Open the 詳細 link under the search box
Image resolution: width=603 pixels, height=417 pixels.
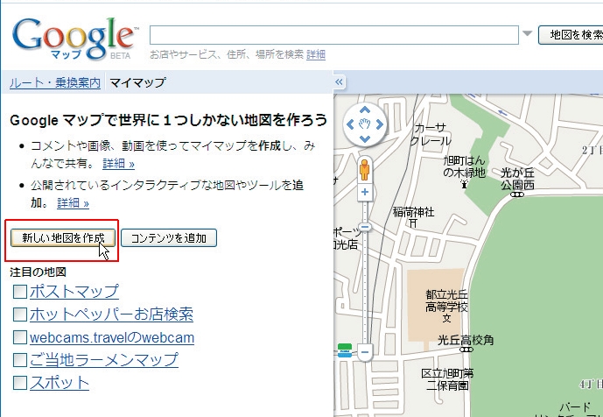point(316,54)
